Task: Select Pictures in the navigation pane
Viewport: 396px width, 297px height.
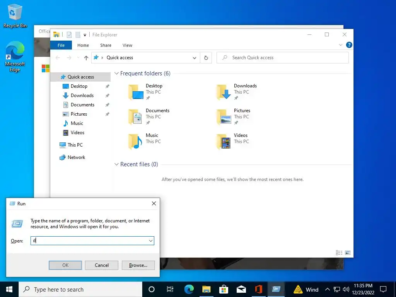Action: 79,114
